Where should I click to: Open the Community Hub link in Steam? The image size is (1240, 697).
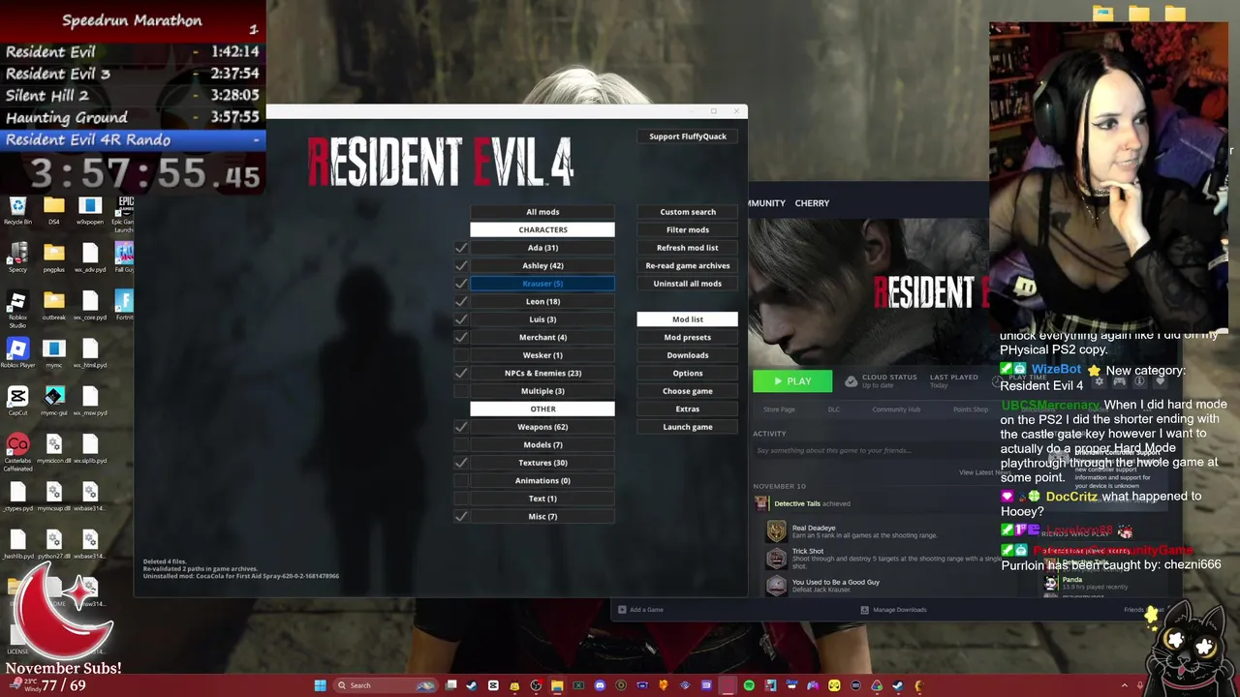(896, 409)
